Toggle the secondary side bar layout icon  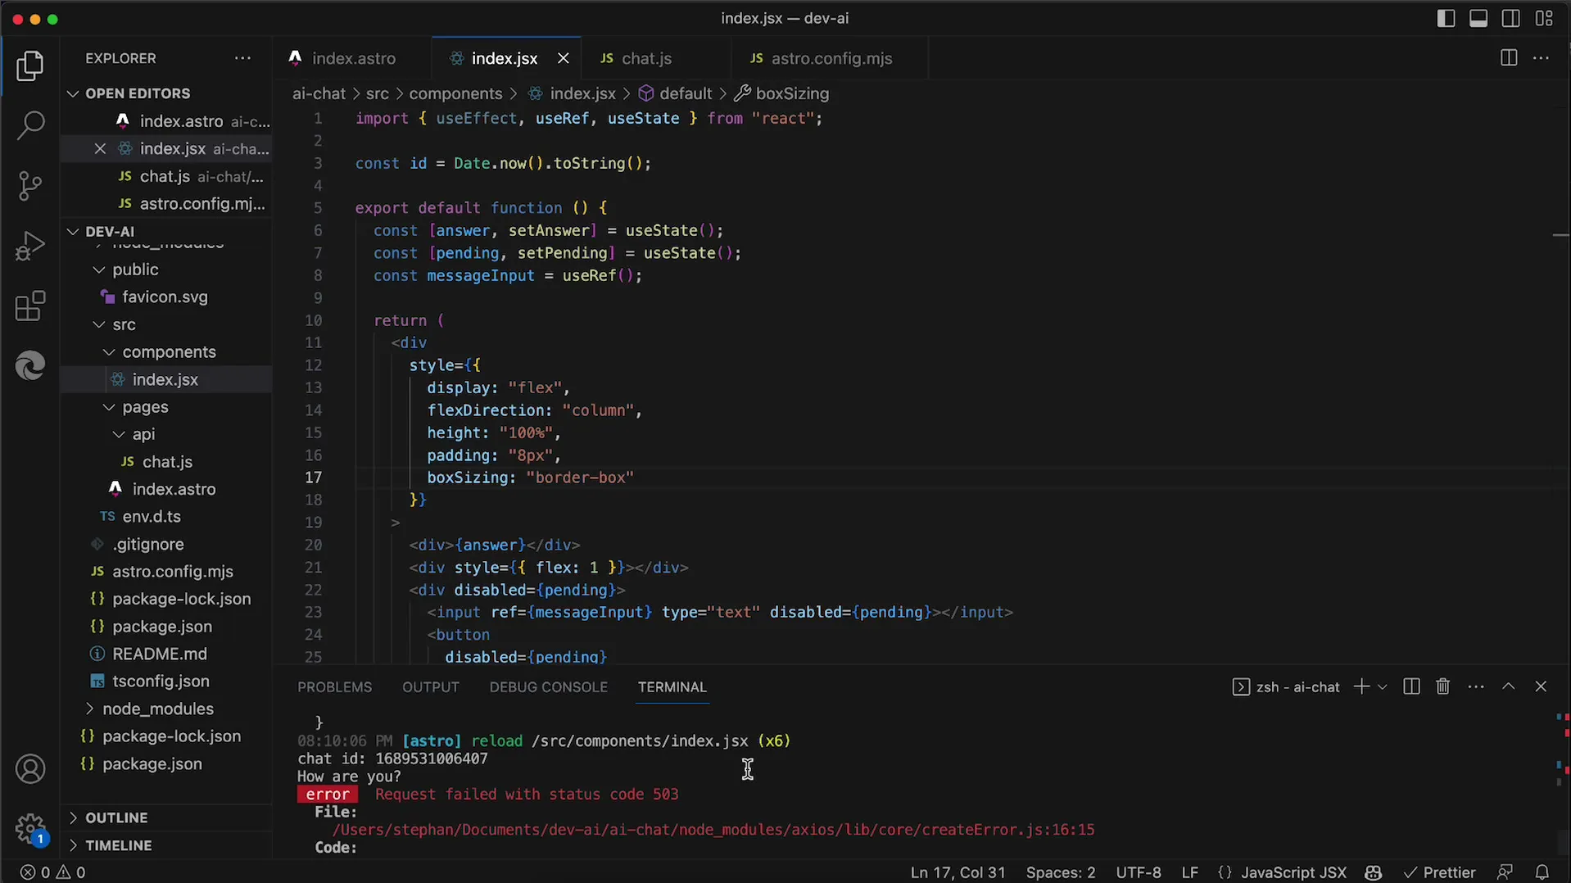click(x=1511, y=18)
